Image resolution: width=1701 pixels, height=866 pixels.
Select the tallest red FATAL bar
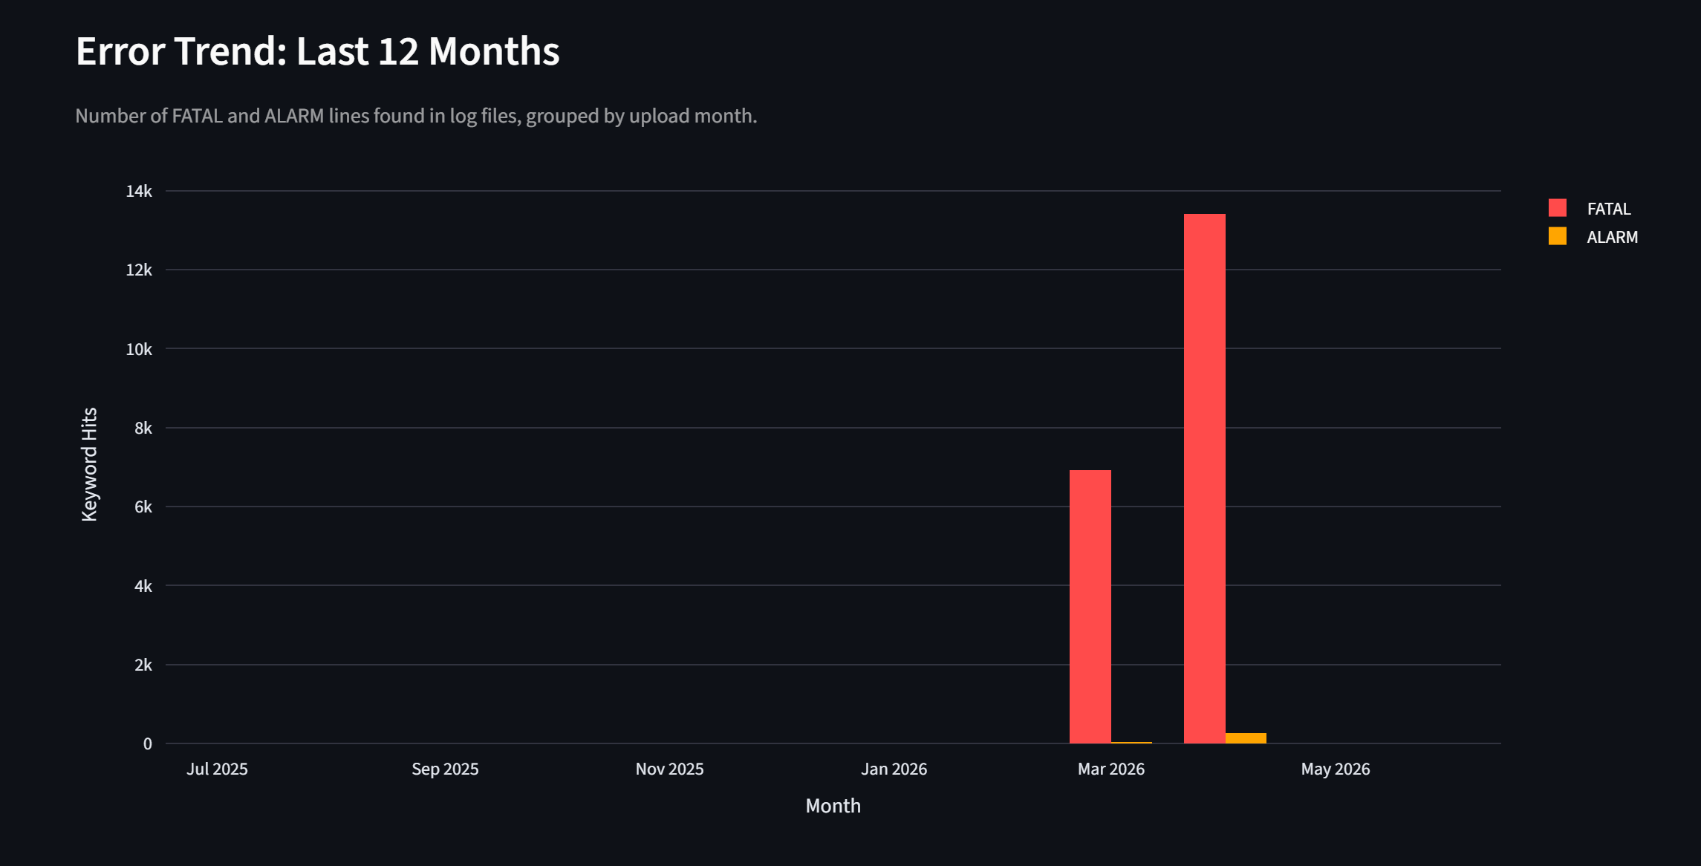[1205, 478]
